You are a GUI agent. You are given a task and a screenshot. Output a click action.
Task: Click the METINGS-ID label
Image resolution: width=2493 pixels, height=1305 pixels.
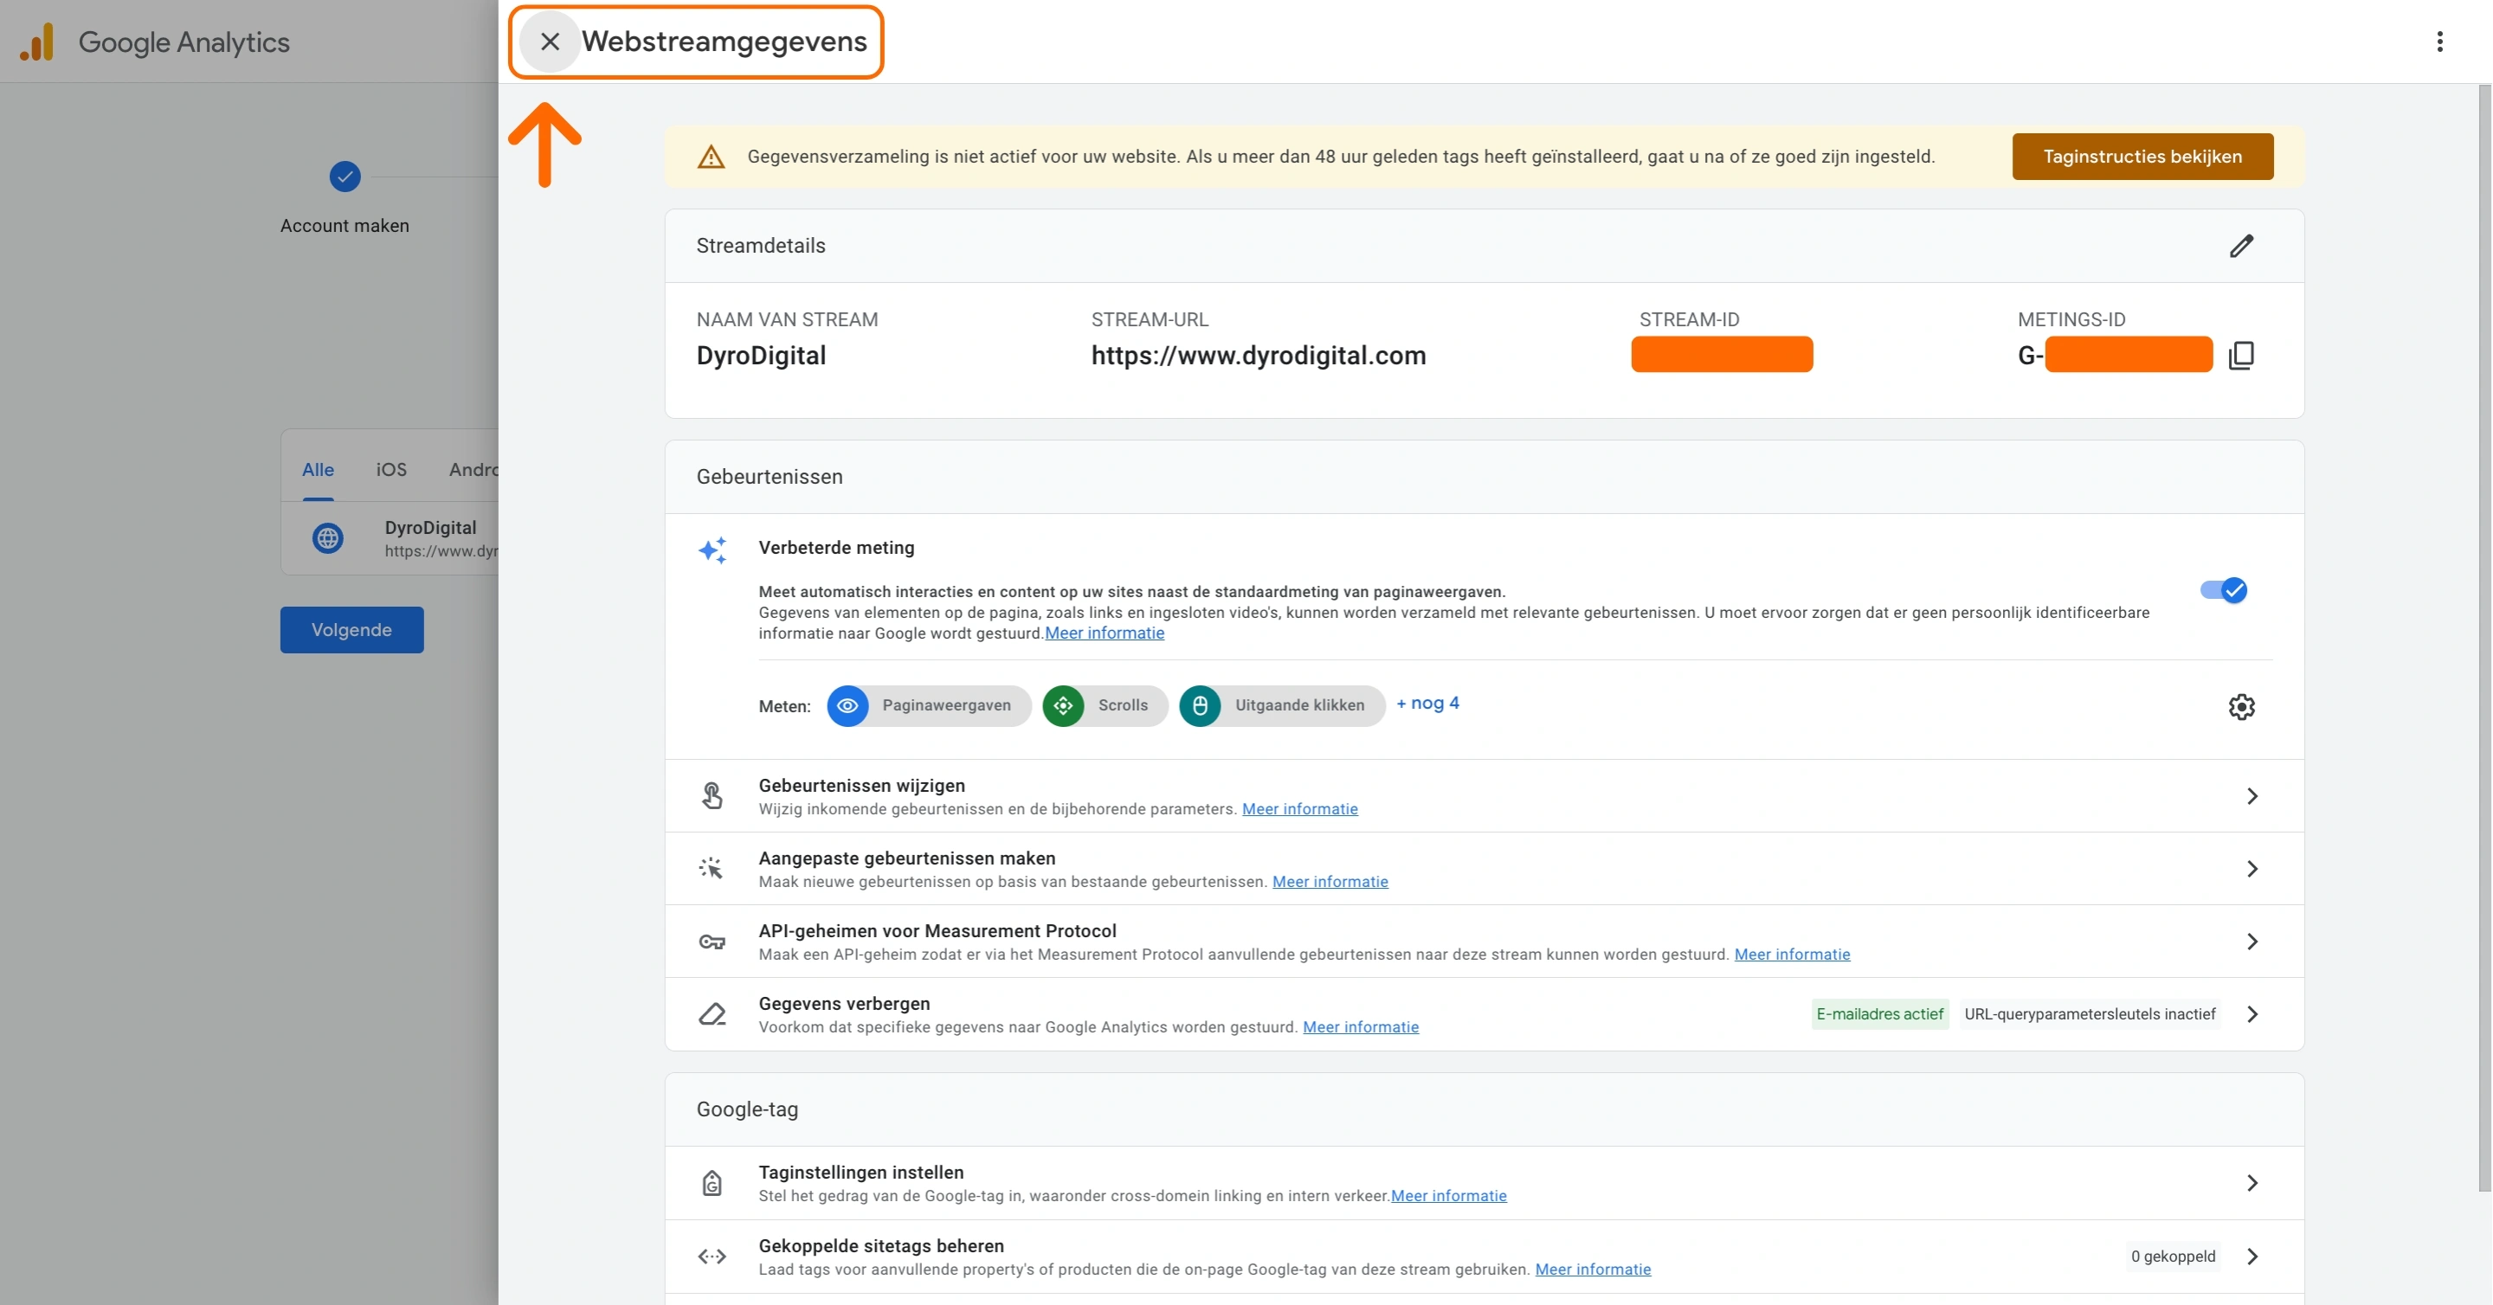pos(2071,319)
